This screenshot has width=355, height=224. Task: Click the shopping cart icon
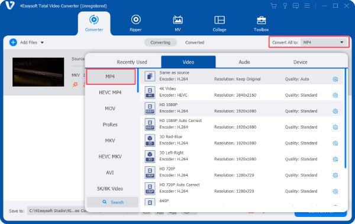tap(274, 6)
